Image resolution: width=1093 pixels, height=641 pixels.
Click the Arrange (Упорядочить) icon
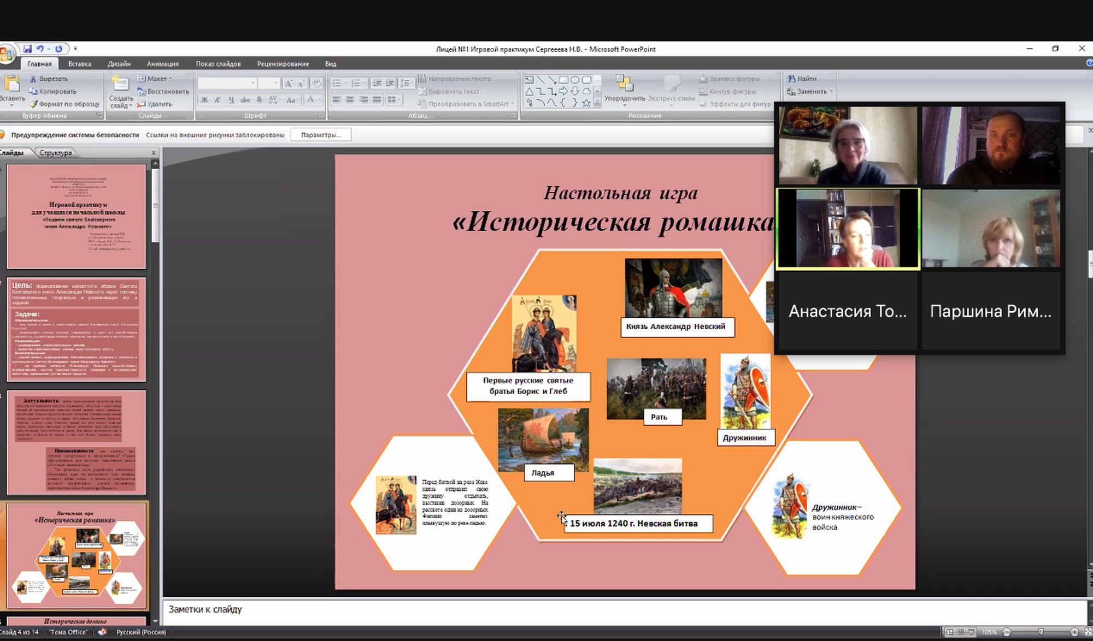point(624,84)
